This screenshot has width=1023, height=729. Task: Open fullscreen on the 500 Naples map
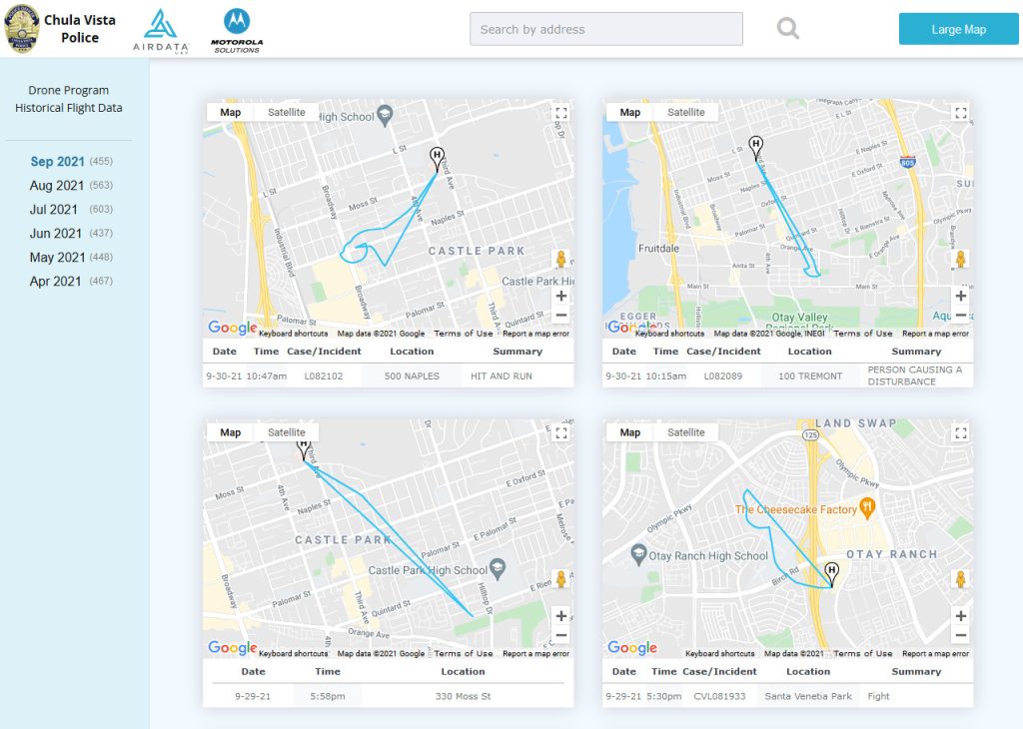[x=560, y=113]
